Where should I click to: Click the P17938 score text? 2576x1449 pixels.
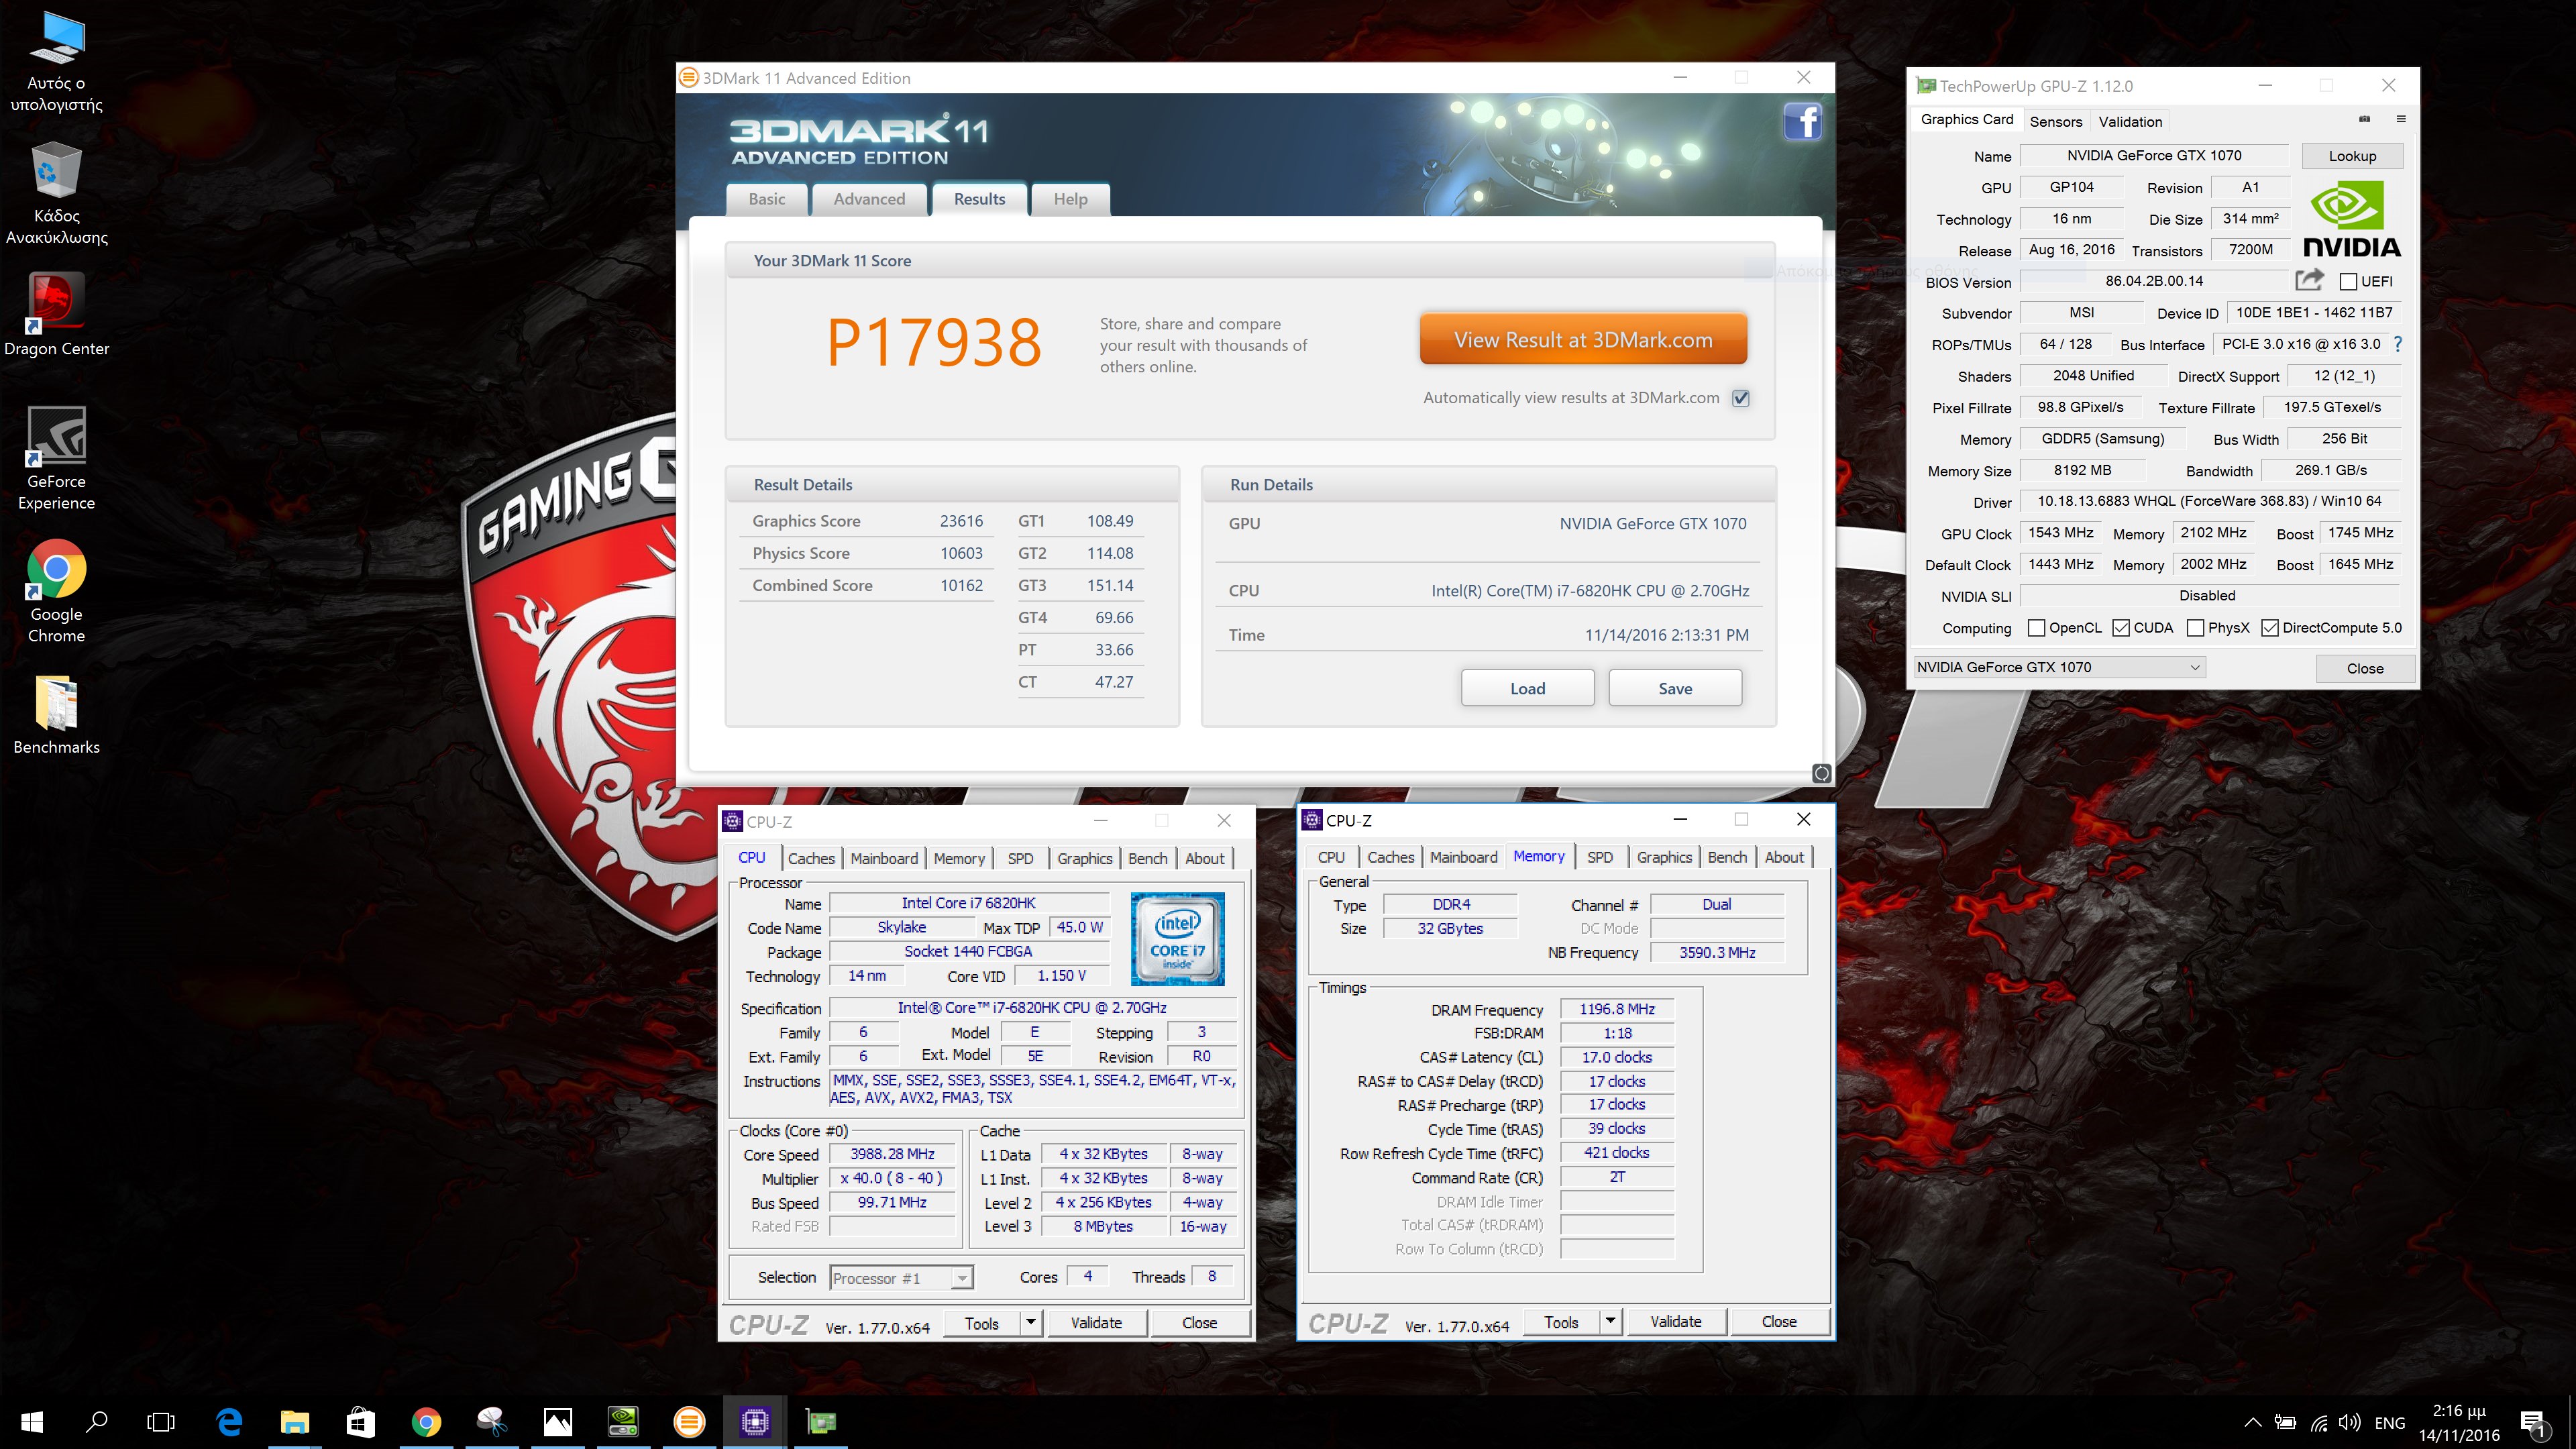934,343
